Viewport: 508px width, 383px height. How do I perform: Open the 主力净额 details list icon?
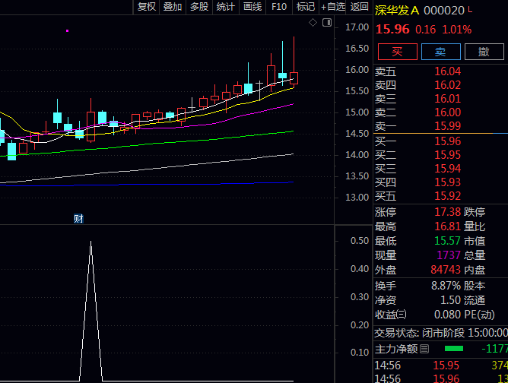(424, 349)
